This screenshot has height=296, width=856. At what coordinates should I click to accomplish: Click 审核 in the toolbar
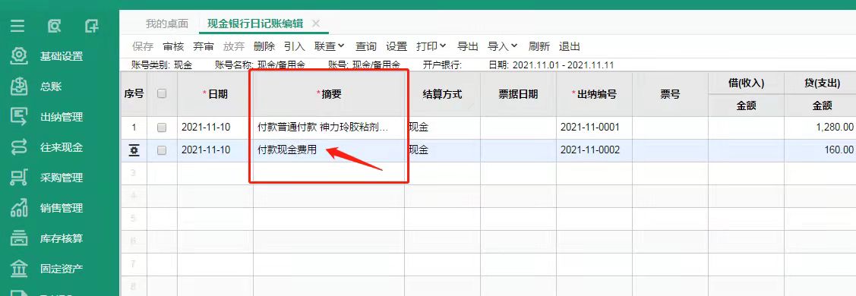click(x=173, y=46)
